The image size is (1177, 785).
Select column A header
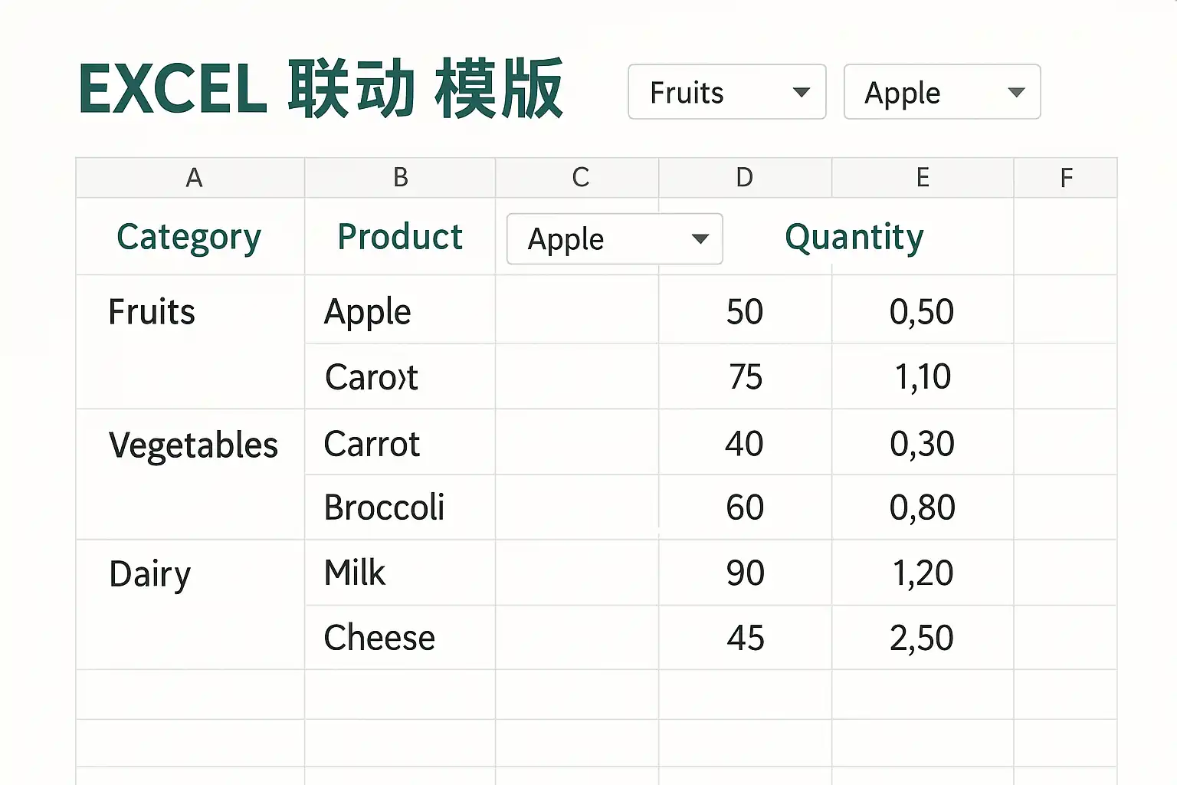pyautogui.click(x=191, y=178)
